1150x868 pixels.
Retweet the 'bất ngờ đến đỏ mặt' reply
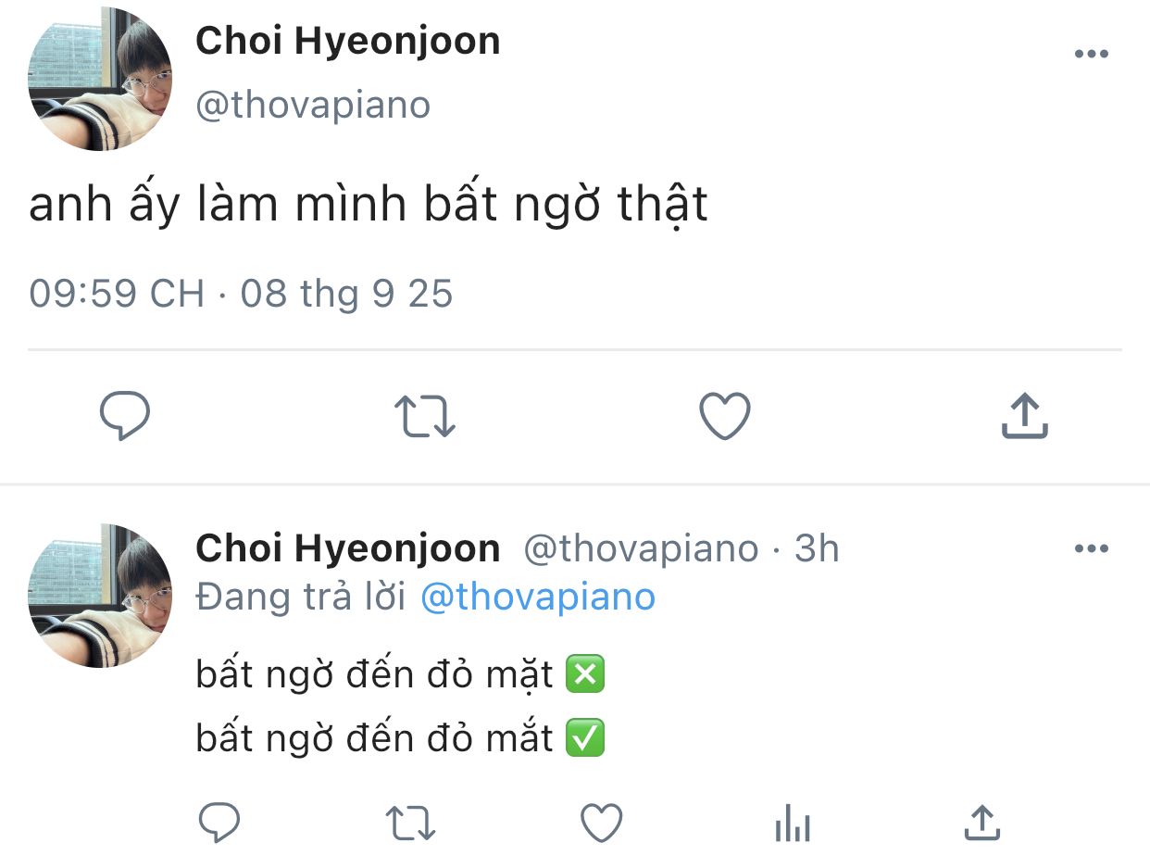(411, 823)
